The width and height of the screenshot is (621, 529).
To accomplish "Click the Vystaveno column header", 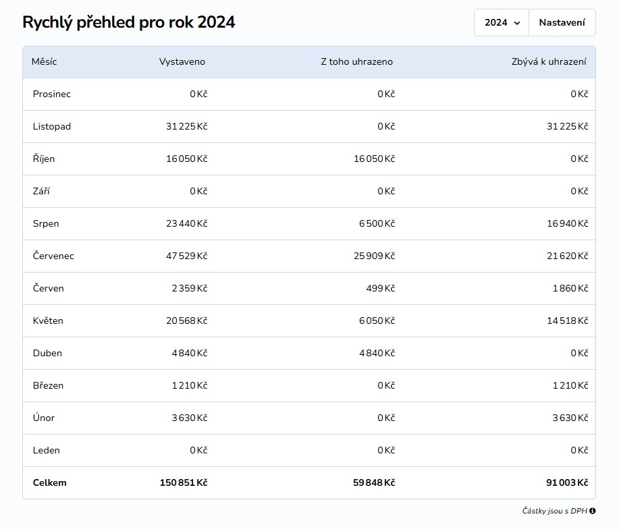I will coord(182,62).
